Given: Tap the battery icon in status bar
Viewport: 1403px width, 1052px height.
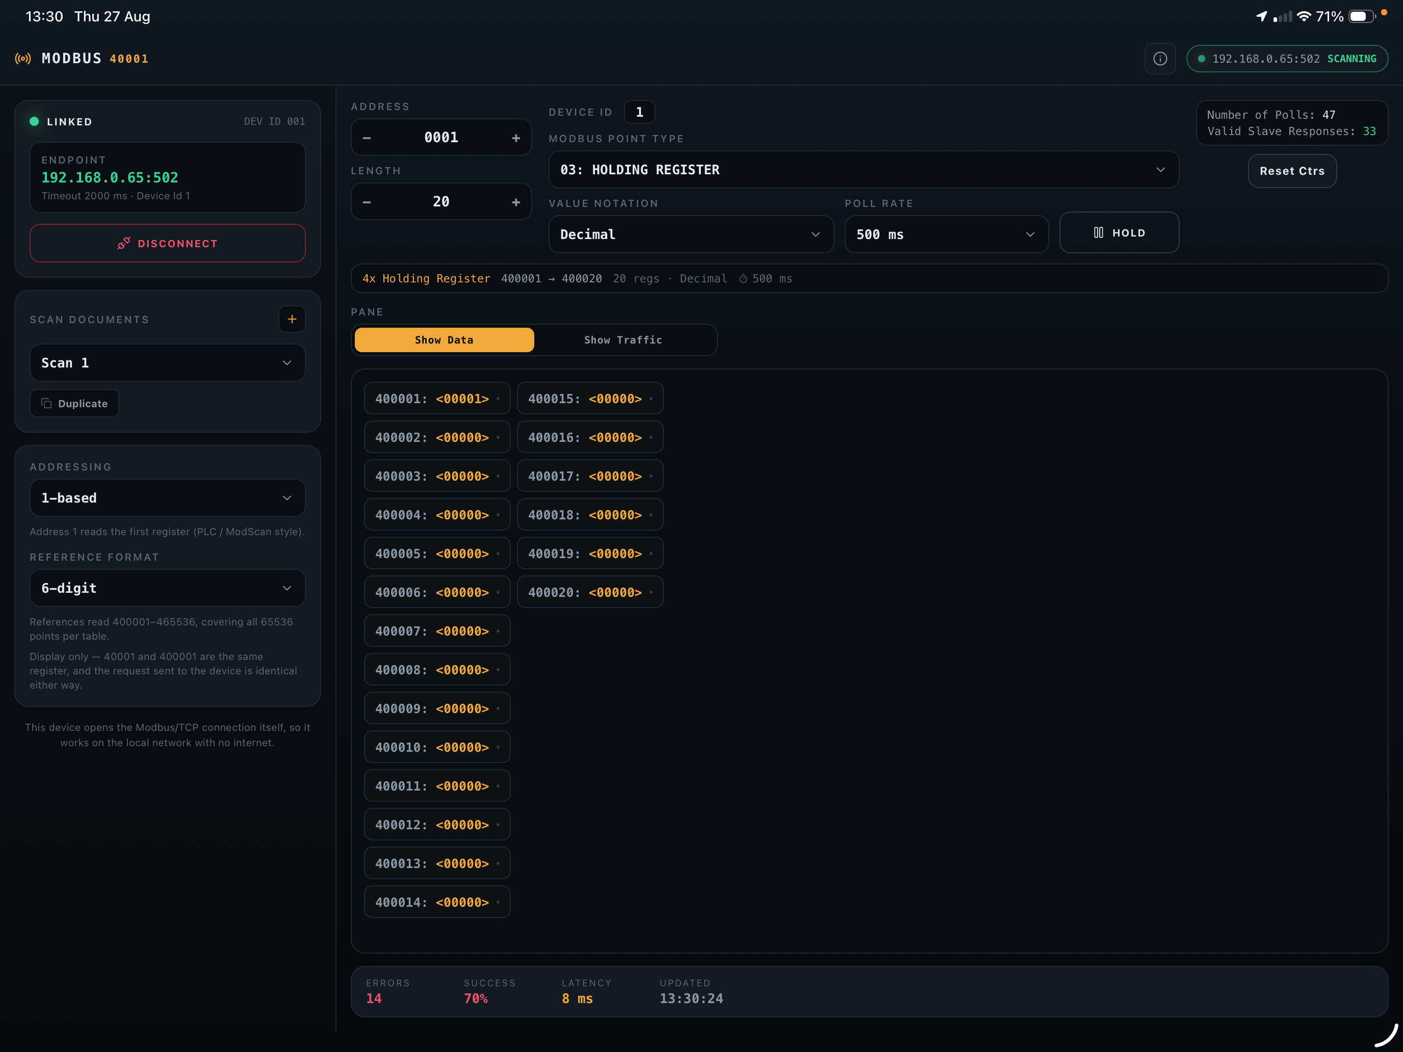Looking at the screenshot, I should [1362, 16].
